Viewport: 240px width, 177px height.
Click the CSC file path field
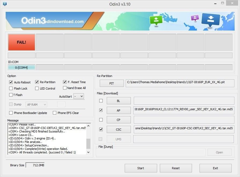(x=184, y=129)
